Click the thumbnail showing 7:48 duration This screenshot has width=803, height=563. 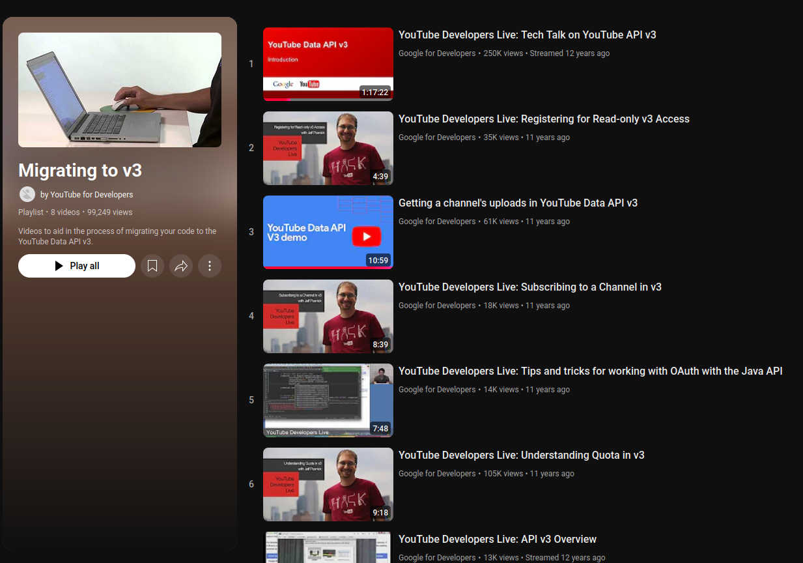(328, 400)
